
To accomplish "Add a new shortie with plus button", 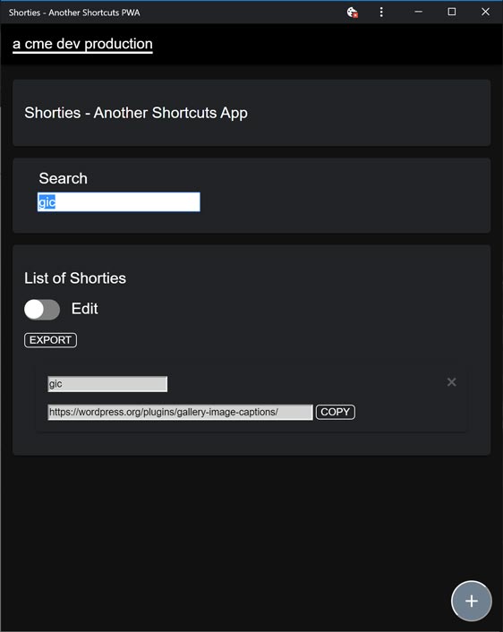I will point(471,601).
